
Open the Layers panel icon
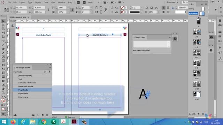pos(220,21)
